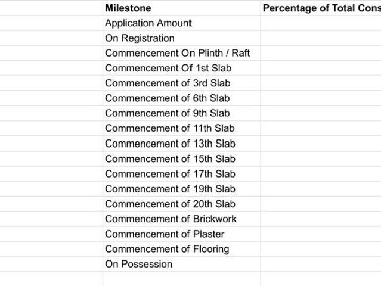Select Commencement of 6th Slab cell
The image size is (381, 286).
[182, 98]
